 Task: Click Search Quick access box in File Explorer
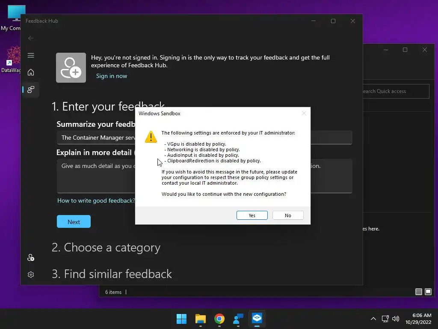coord(396,91)
